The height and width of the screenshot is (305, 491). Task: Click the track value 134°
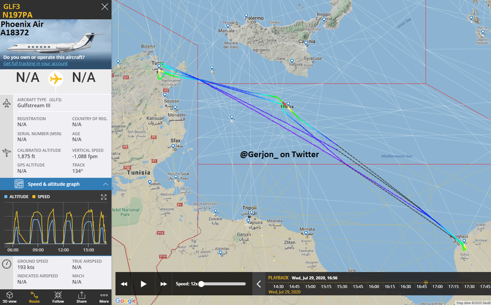[78, 171]
